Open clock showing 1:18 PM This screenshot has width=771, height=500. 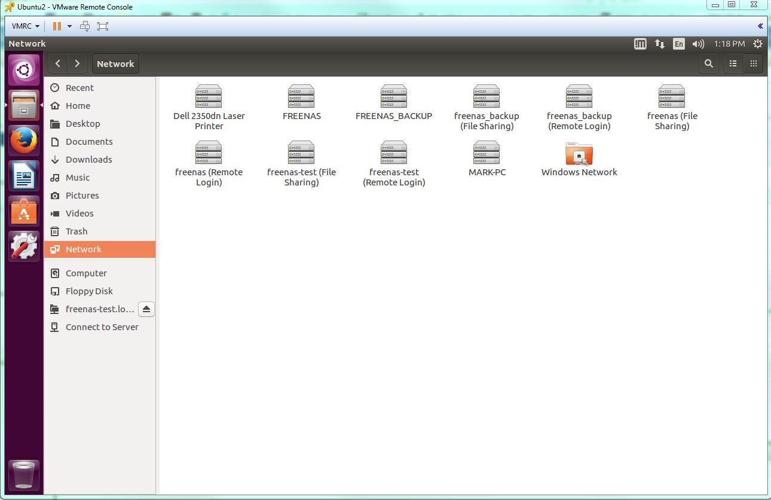click(729, 44)
